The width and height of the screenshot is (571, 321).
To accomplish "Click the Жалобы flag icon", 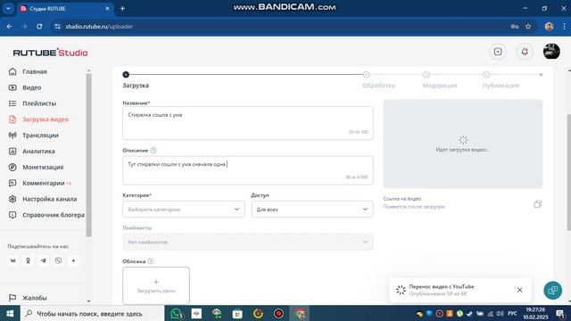I will (x=12, y=298).
